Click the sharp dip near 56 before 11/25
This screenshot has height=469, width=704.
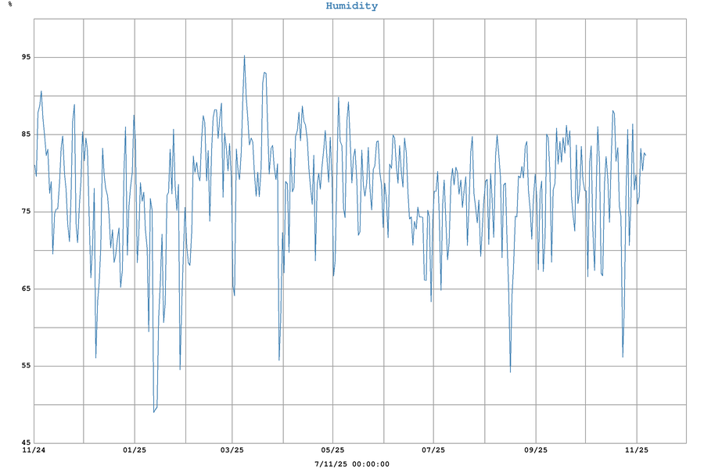[623, 356]
